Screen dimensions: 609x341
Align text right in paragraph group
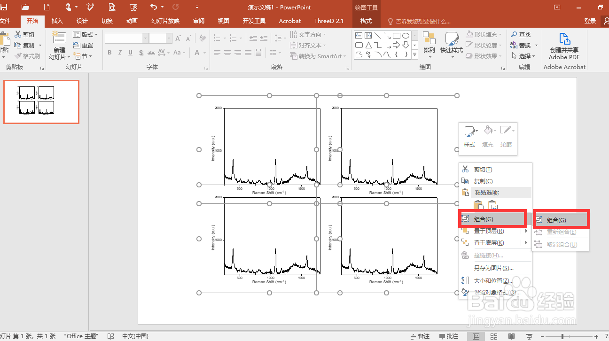pos(238,53)
